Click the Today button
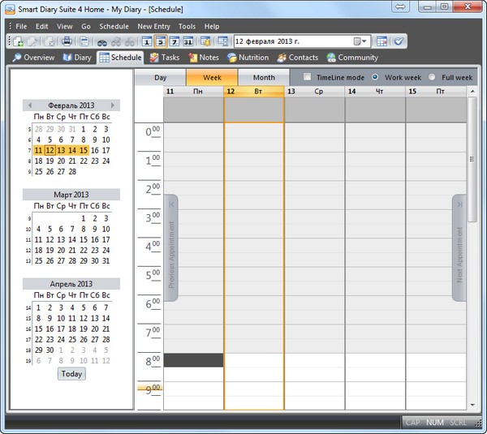 (71, 374)
